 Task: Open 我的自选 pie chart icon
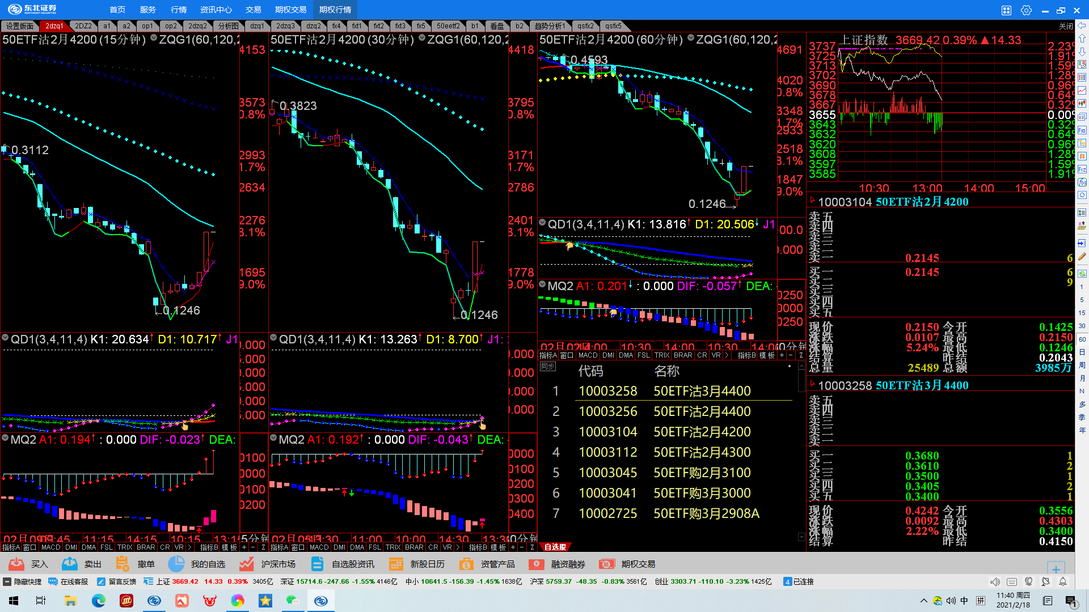[176, 564]
